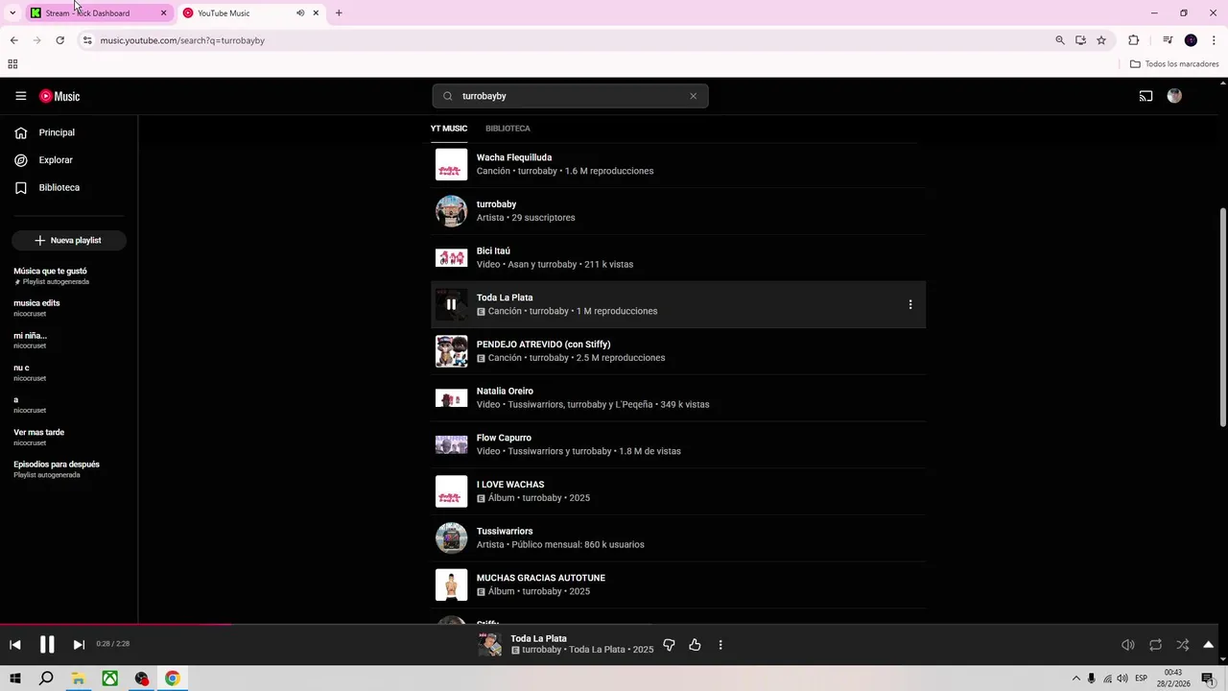Clear the search box with X
The width and height of the screenshot is (1228, 691).
[x=693, y=96]
